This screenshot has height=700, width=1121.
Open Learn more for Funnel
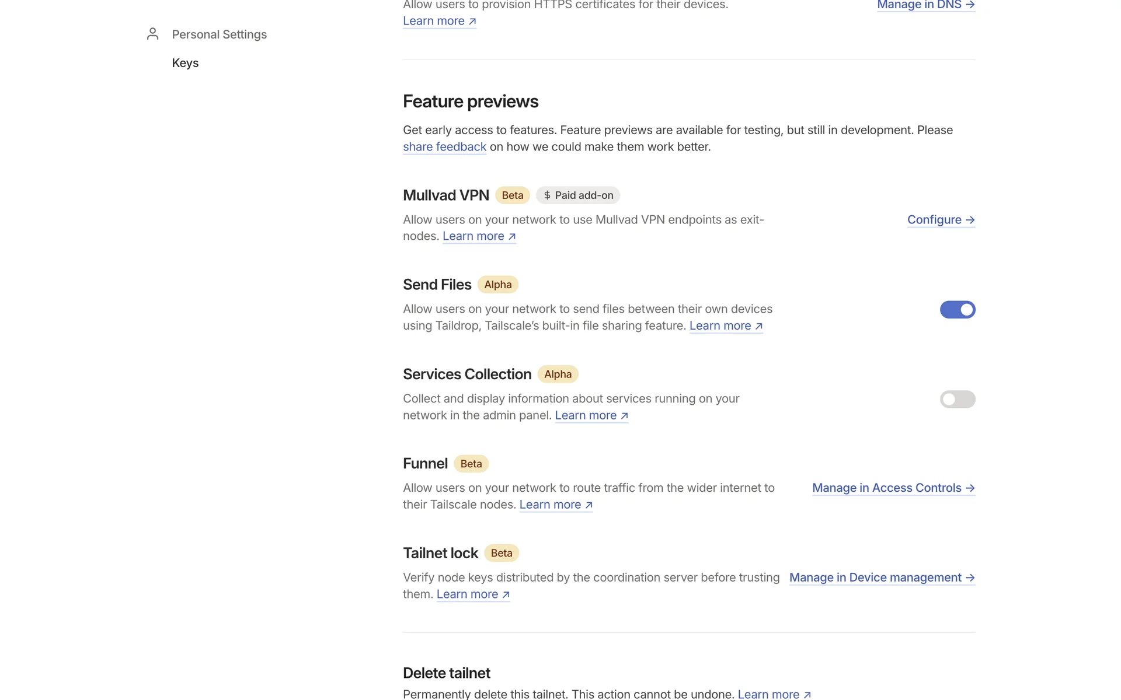point(556,505)
